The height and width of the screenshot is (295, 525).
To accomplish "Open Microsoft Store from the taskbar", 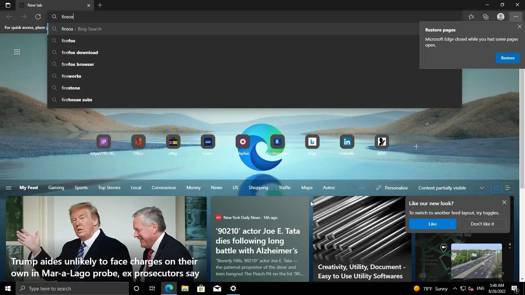I will (201, 288).
